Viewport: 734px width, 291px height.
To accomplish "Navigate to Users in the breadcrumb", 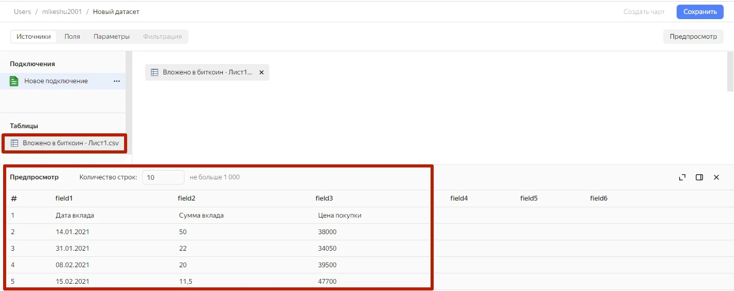I will point(22,12).
